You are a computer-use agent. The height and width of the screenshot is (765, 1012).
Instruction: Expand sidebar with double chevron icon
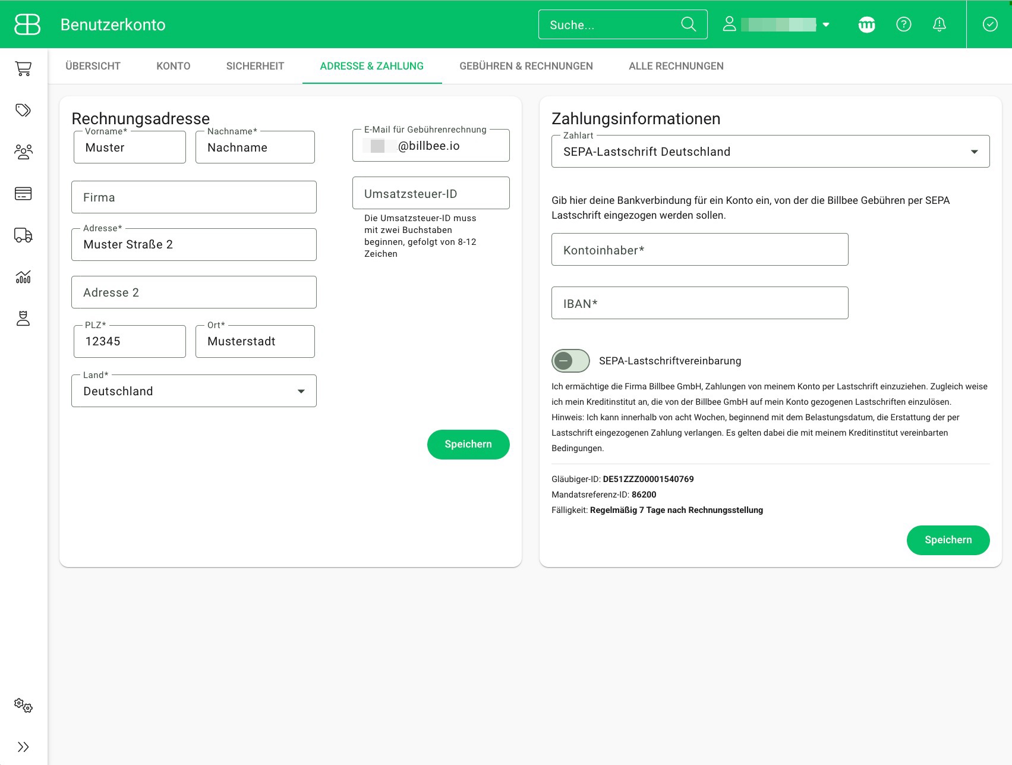click(x=23, y=747)
